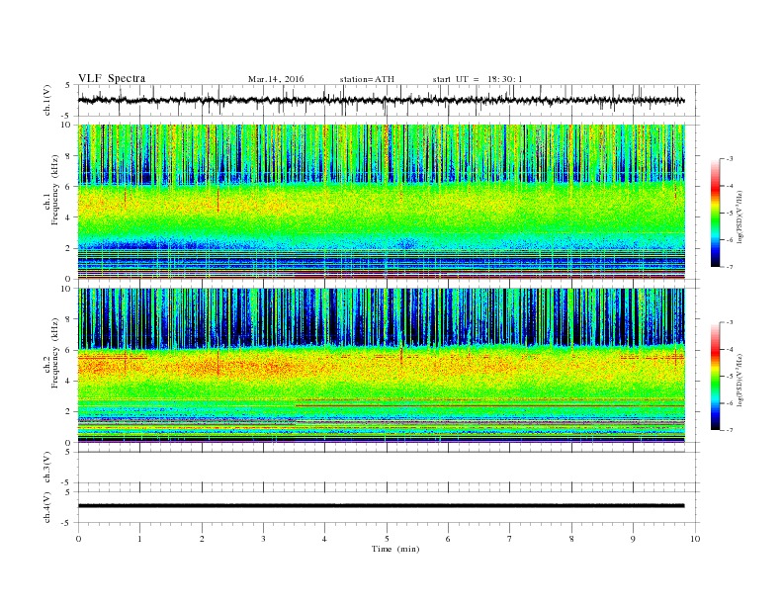Image resolution: width=783 pixels, height=605 pixels.
Task: Click the upper colorbar "log(PSD)(V²/Hz)" label
Action: (740, 217)
